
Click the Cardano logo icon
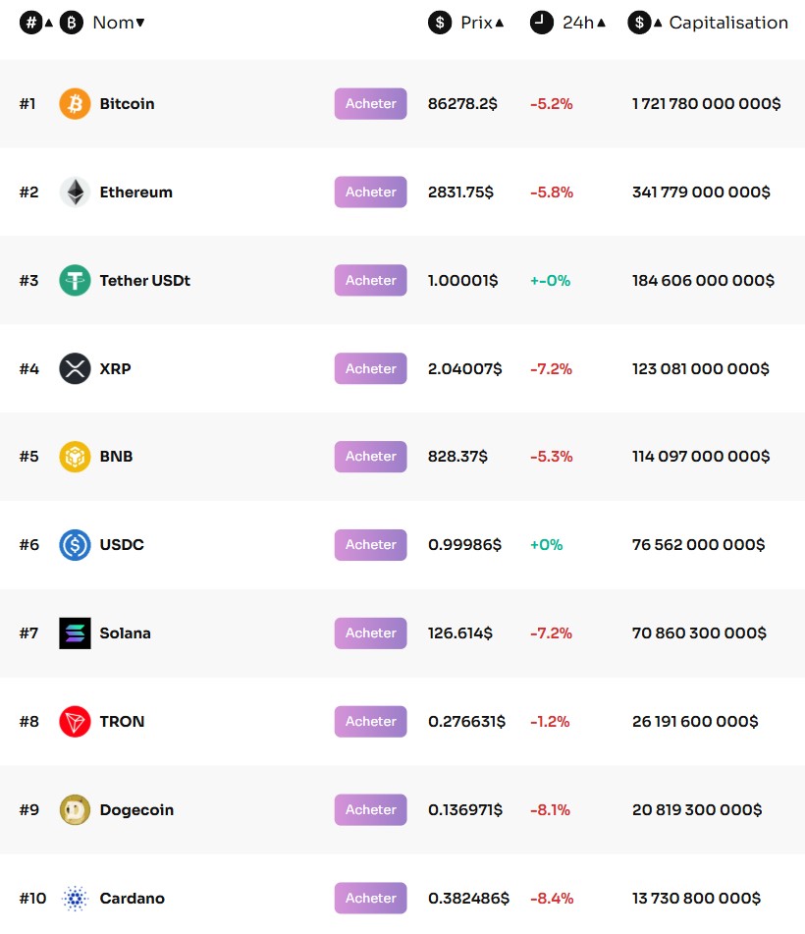pyautogui.click(x=74, y=898)
